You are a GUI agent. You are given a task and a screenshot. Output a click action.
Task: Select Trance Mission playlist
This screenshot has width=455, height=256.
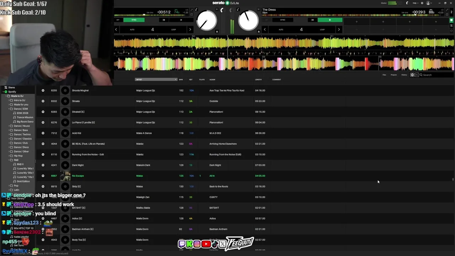(x=25, y=117)
